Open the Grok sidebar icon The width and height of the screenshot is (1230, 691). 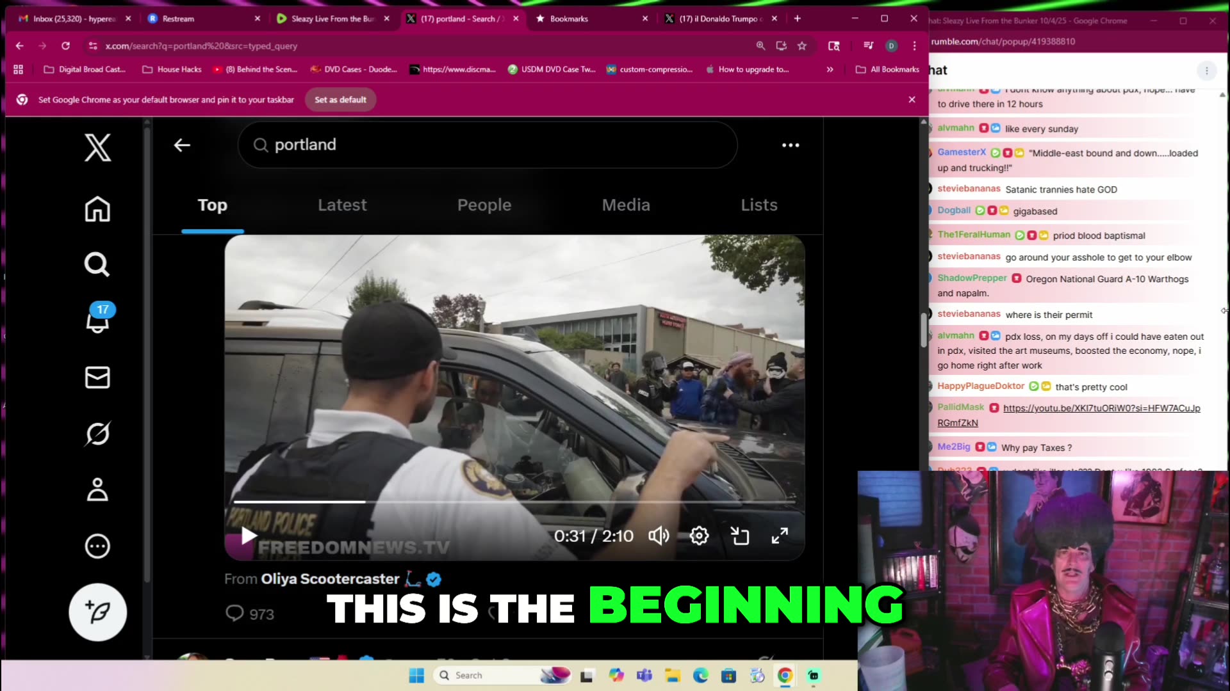[x=97, y=433]
